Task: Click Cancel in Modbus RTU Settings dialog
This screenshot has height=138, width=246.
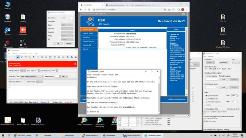Action: click(x=68, y=43)
